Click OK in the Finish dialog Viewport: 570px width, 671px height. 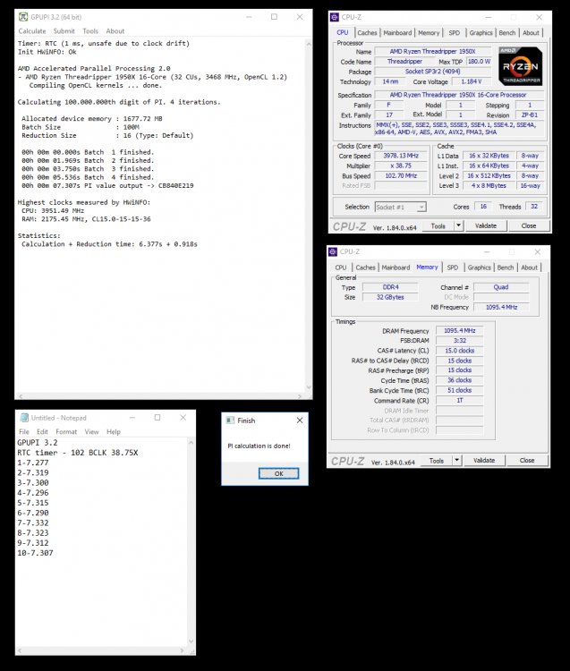[x=278, y=473]
